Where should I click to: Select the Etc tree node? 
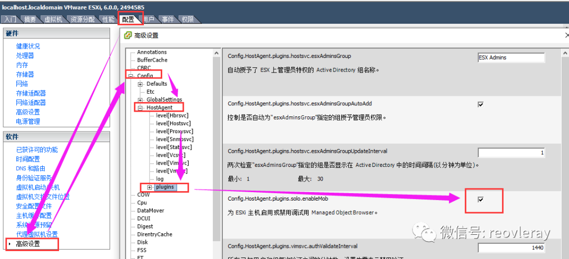click(151, 92)
